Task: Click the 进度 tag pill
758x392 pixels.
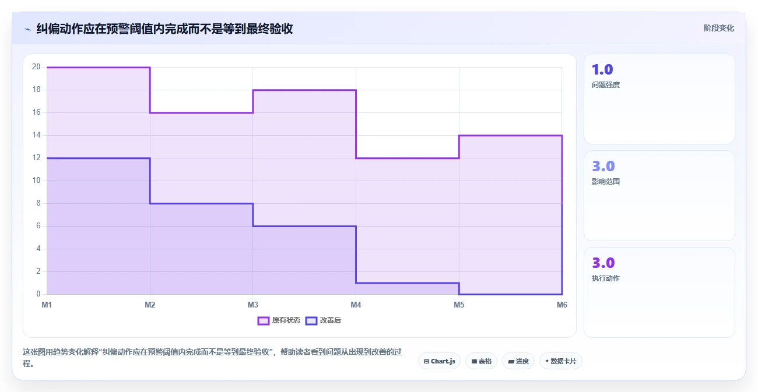Action: point(518,361)
